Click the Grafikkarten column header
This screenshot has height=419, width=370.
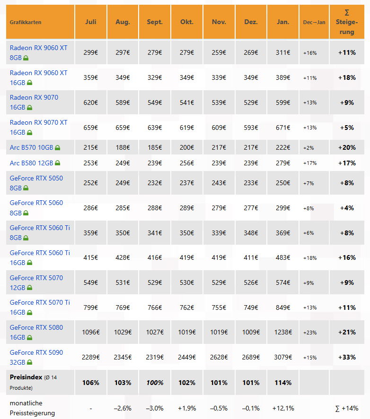(x=26, y=22)
